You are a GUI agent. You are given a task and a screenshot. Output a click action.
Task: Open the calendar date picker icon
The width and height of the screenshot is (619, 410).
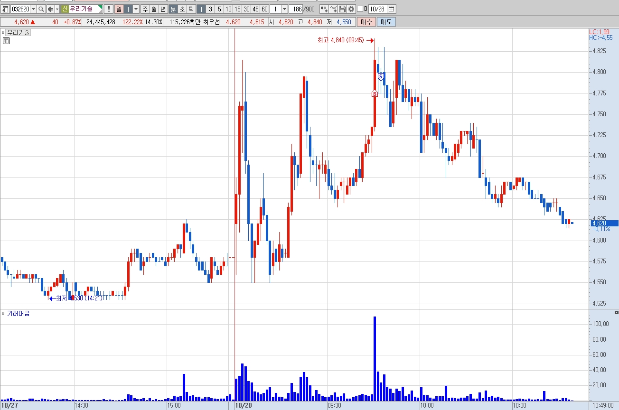click(x=391, y=9)
